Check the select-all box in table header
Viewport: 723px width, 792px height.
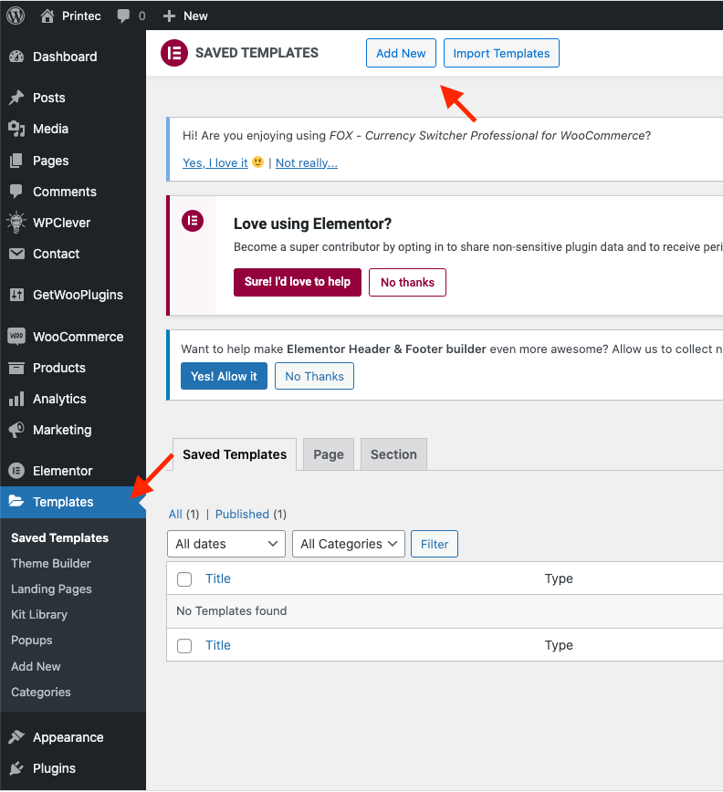(x=184, y=578)
